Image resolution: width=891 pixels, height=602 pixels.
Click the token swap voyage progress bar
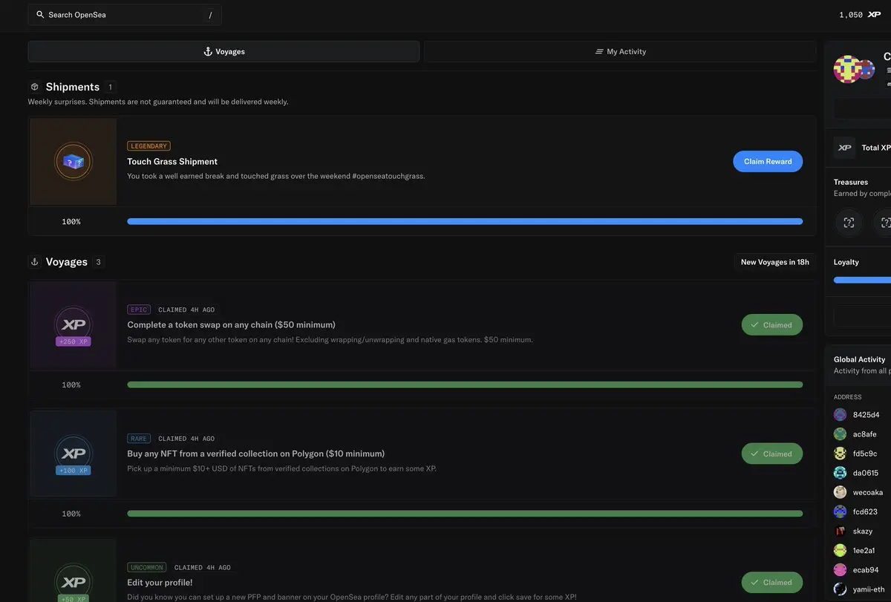[465, 385]
